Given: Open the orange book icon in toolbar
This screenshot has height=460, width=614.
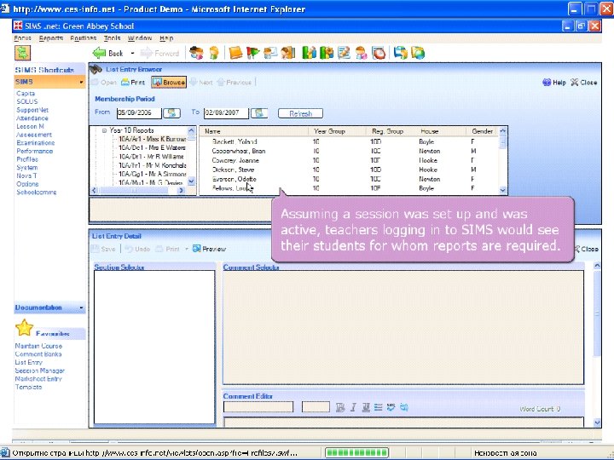Looking at the screenshot, I should point(235,53).
